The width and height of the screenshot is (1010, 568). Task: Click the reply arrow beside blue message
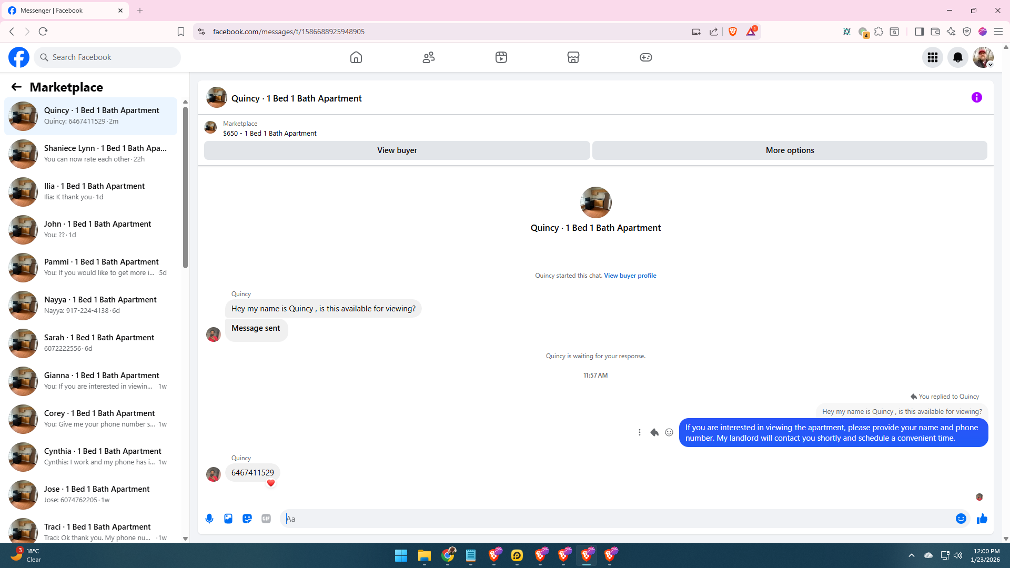click(654, 432)
